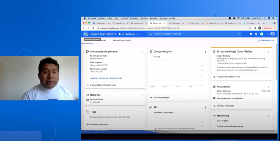The width and height of the screenshot is (280, 141).
Task: Open the Recomendaciones tab
Action: [x=122, y=41]
